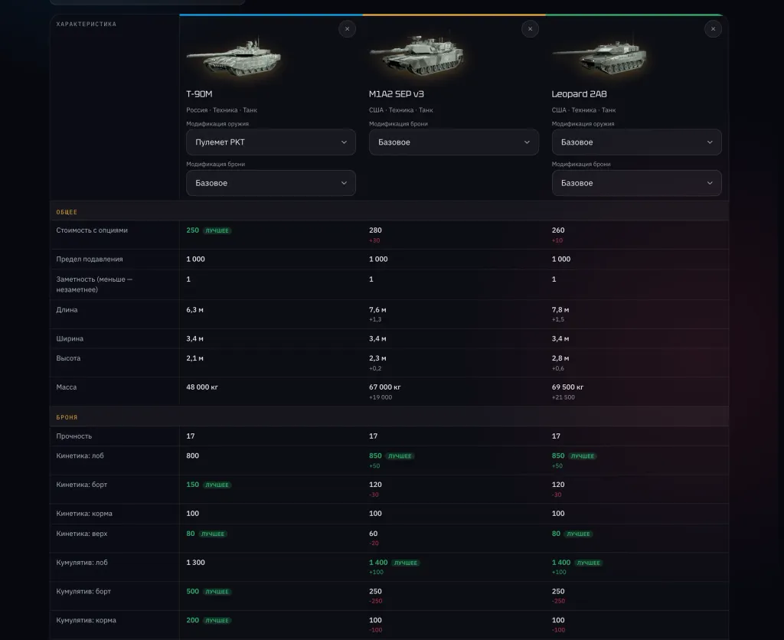Click T-90M cost value 250
This screenshot has height=640, width=784.
(x=192, y=230)
